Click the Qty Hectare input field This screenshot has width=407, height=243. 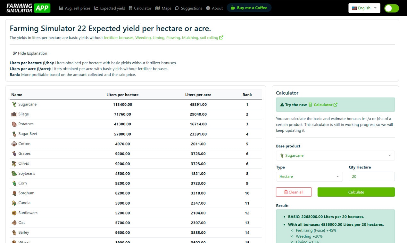[x=372, y=176]
